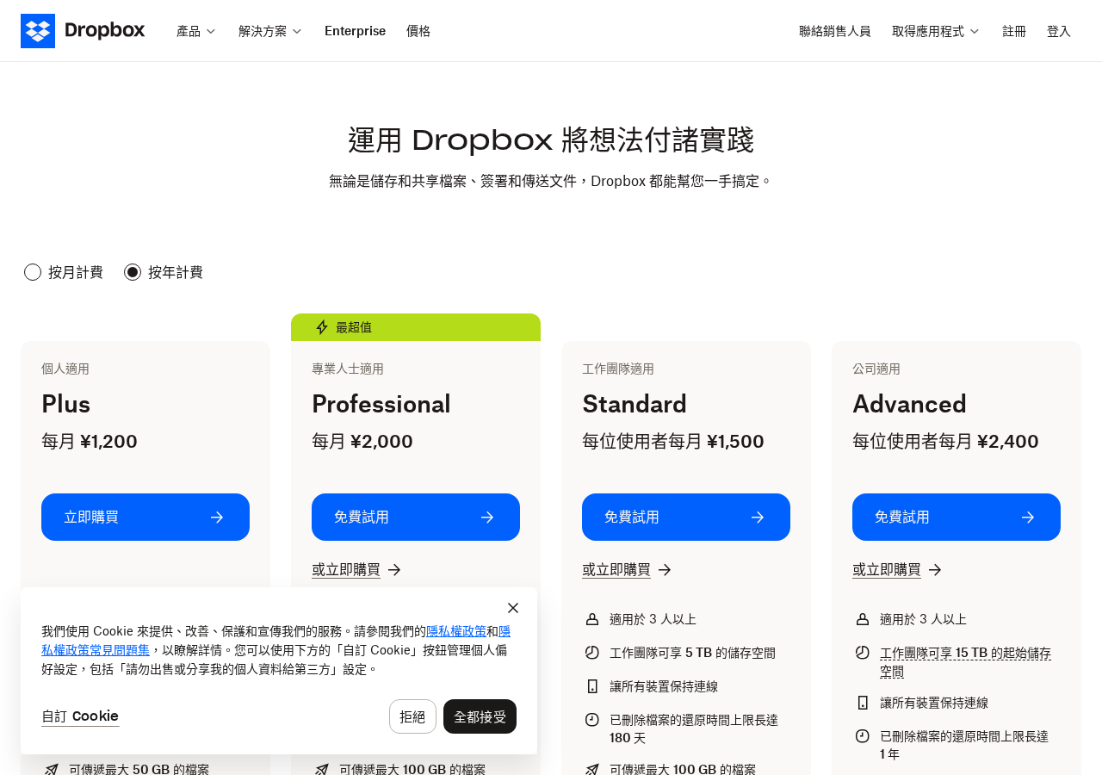Click clock icon beside Standard 180 天
Screen dimensions: 1102x775
coord(592,720)
